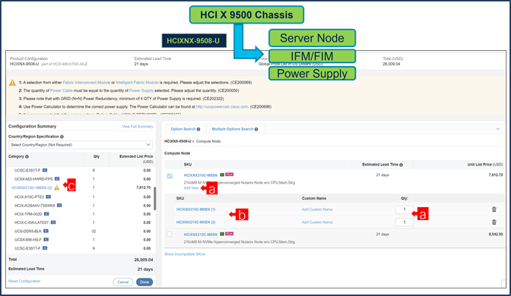Screen dimensions: 511x296
Task: Click Show Incompatible SKUs link
Action: [x=185, y=254]
